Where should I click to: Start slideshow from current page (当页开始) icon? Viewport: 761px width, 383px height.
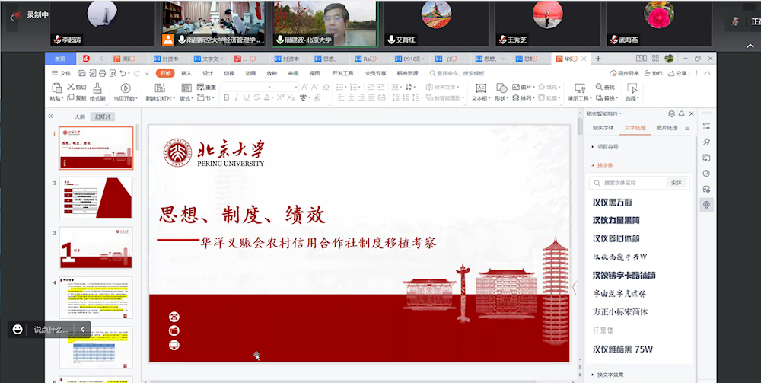pyautogui.click(x=126, y=88)
